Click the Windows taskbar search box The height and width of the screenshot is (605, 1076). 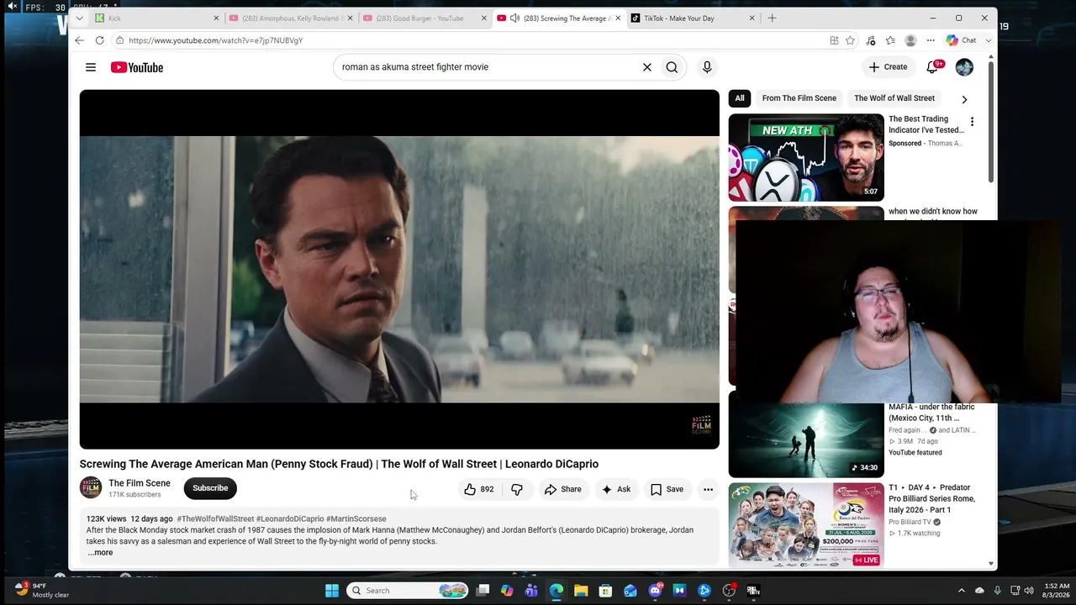(408, 591)
